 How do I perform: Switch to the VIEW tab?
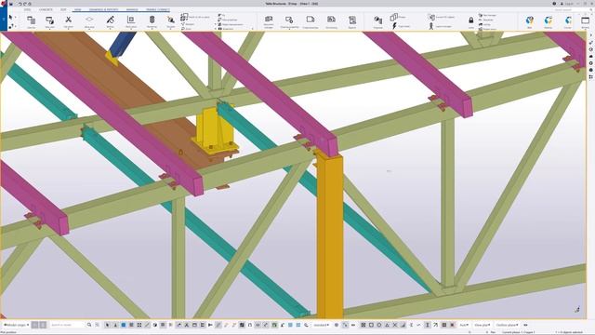tap(77, 9)
